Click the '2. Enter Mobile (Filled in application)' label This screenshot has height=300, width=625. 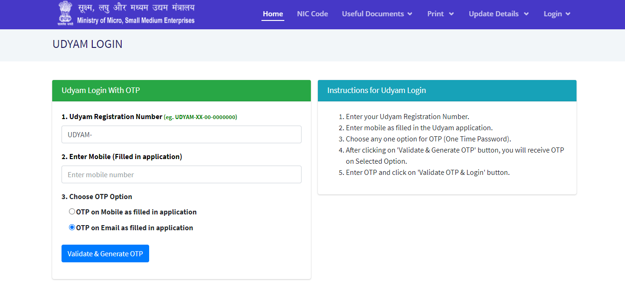(x=122, y=157)
